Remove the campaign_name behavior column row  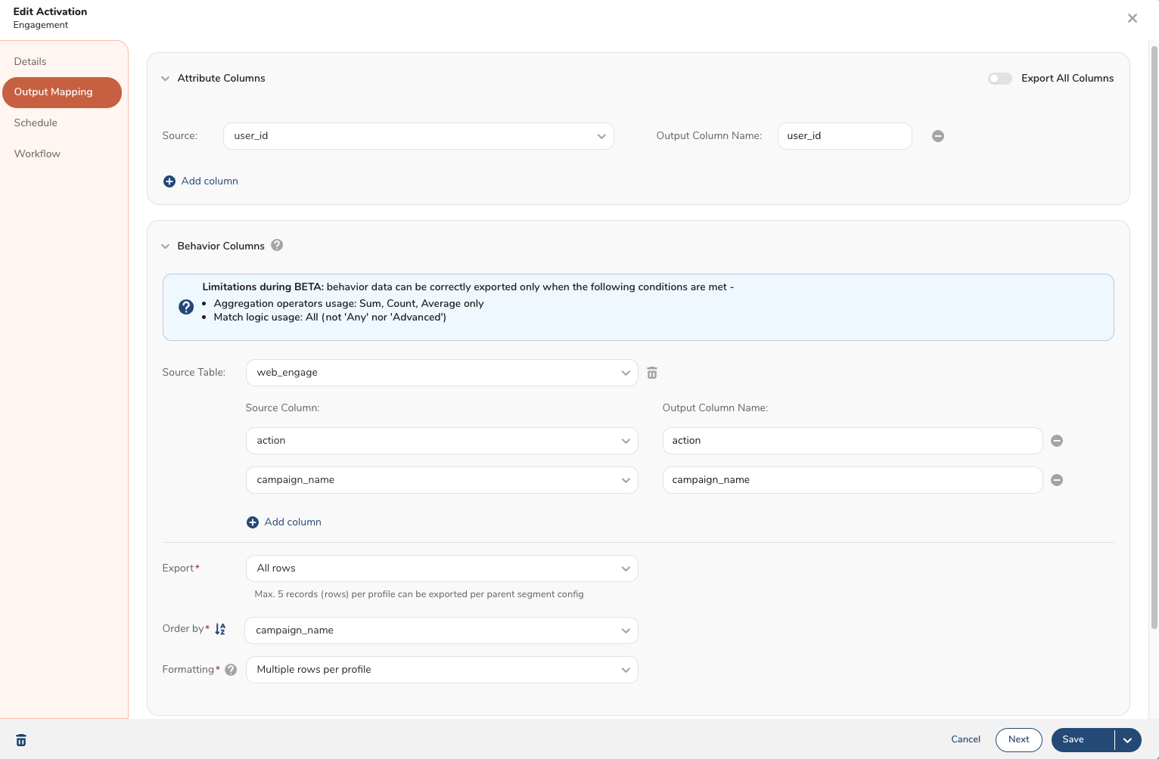point(1057,480)
